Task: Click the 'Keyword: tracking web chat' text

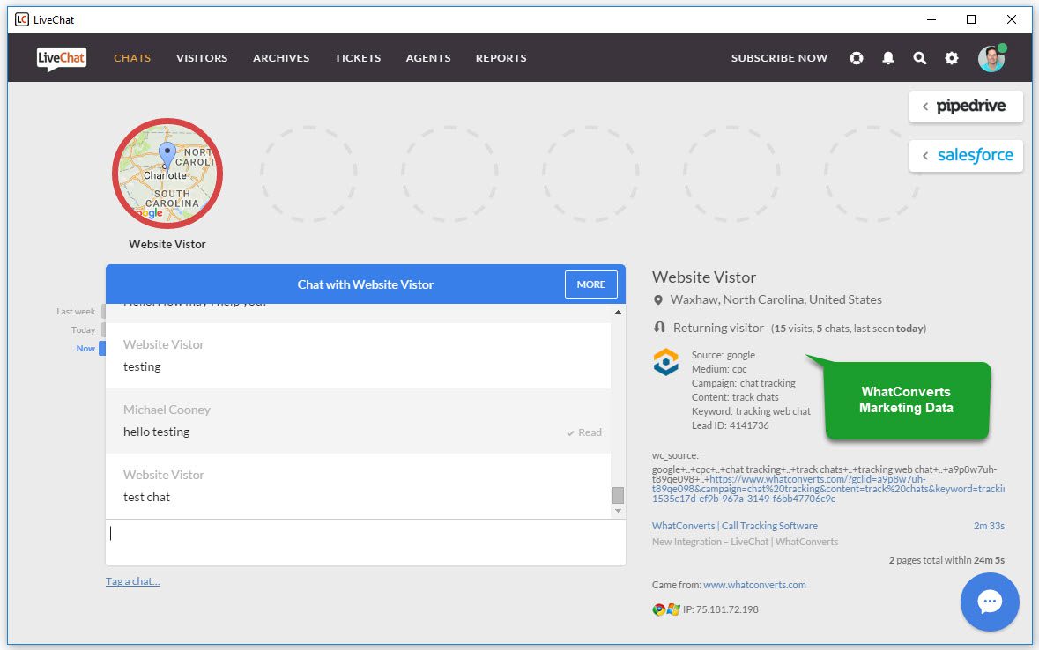Action: pos(752,411)
